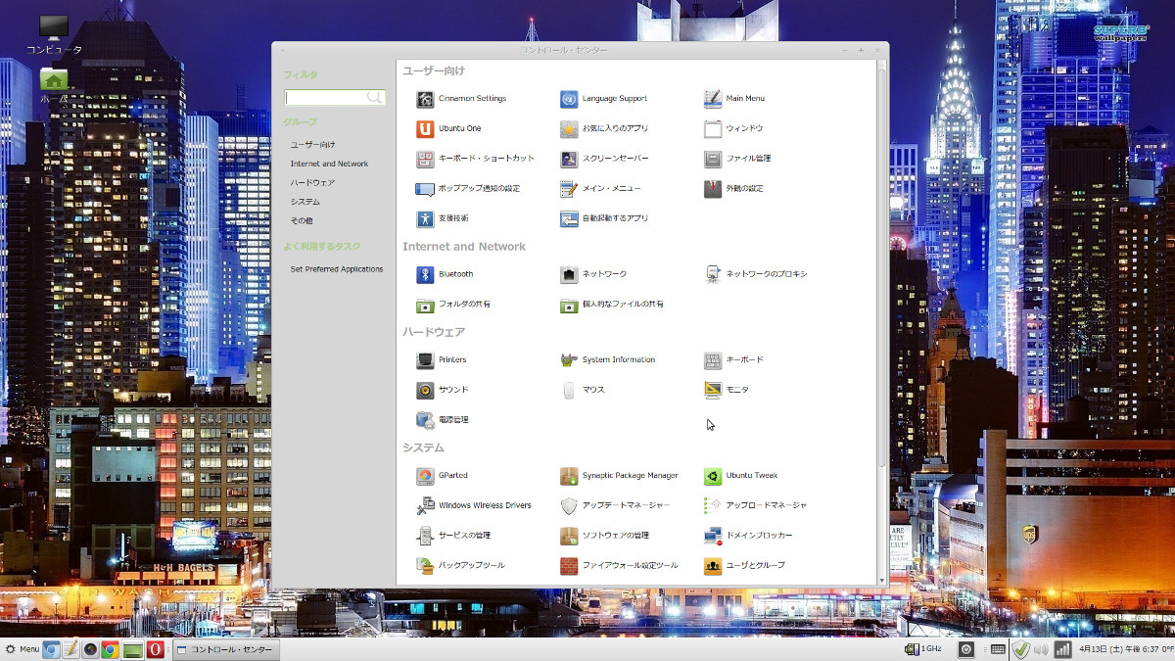Select ユーザー向け group in sidebar
The height and width of the screenshot is (661, 1175).
[312, 145]
